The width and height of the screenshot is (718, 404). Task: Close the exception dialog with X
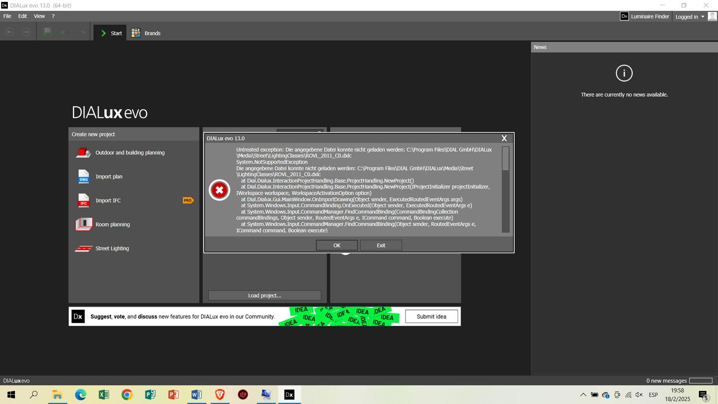point(504,138)
